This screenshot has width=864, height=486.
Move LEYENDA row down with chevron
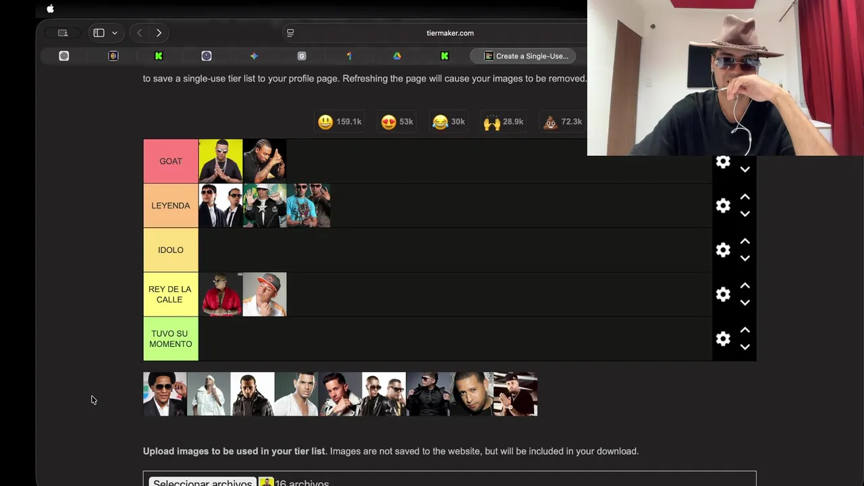click(745, 214)
